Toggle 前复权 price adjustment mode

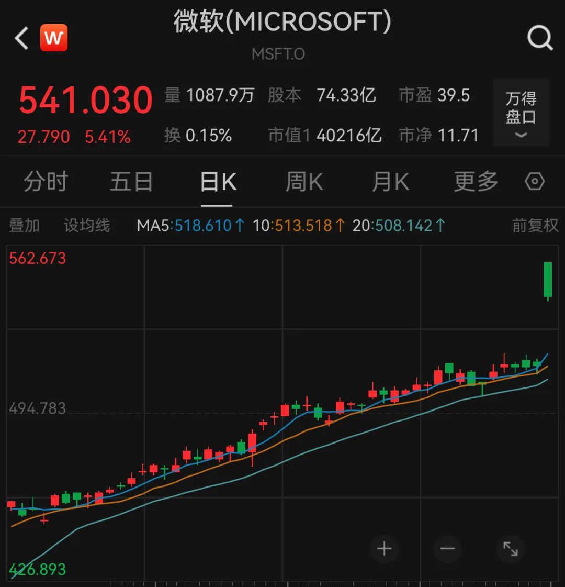click(x=535, y=225)
